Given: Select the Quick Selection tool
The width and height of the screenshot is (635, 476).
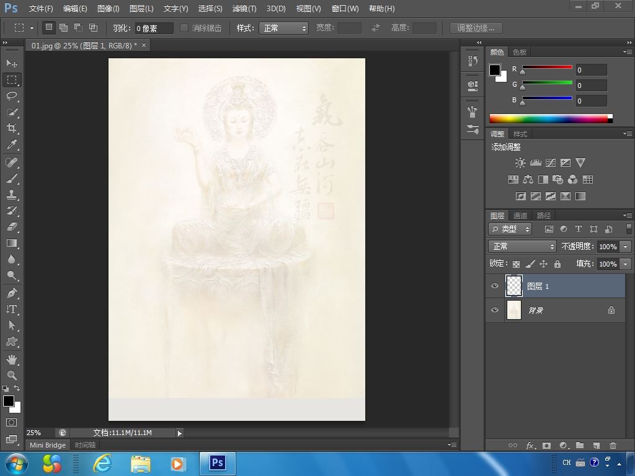Looking at the screenshot, I should [12, 112].
